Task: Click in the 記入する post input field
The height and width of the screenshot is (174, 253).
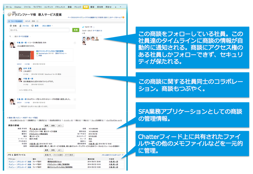Action: (x=39, y=30)
